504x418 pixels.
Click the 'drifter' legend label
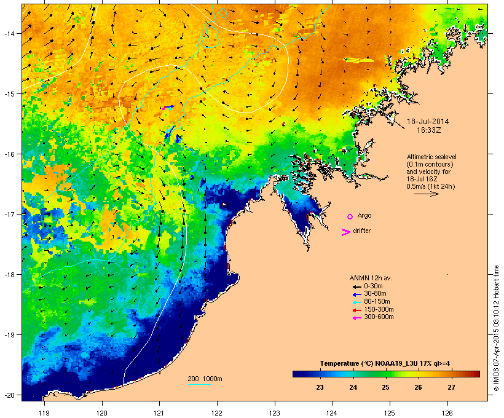pos(361,231)
